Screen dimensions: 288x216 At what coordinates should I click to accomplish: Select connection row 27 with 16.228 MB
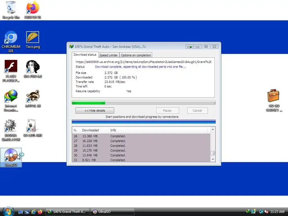(141, 141)
